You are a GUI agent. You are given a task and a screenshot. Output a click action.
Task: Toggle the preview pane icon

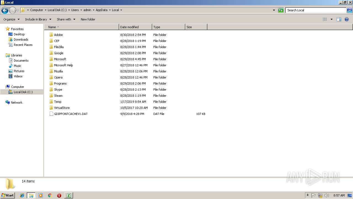pos(339,19)
